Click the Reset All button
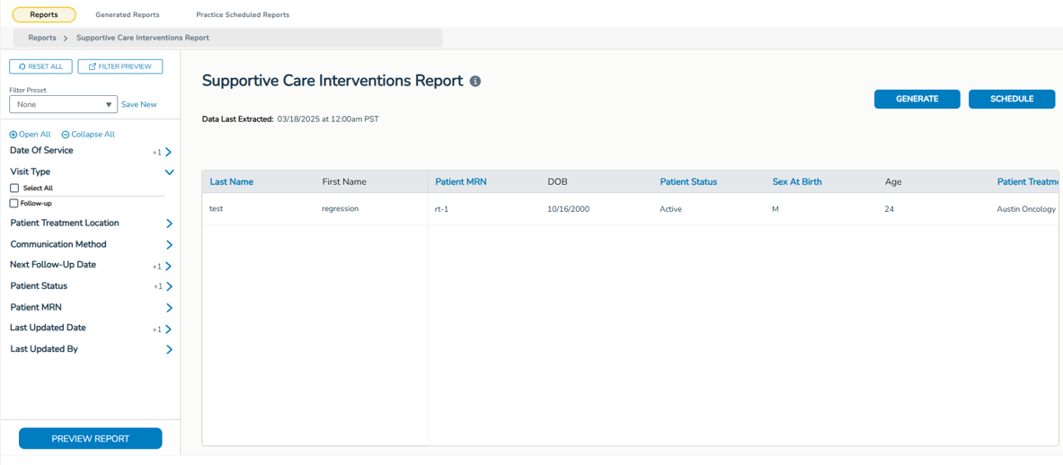This screenshot has width=1063, height=465. point(40,66)
